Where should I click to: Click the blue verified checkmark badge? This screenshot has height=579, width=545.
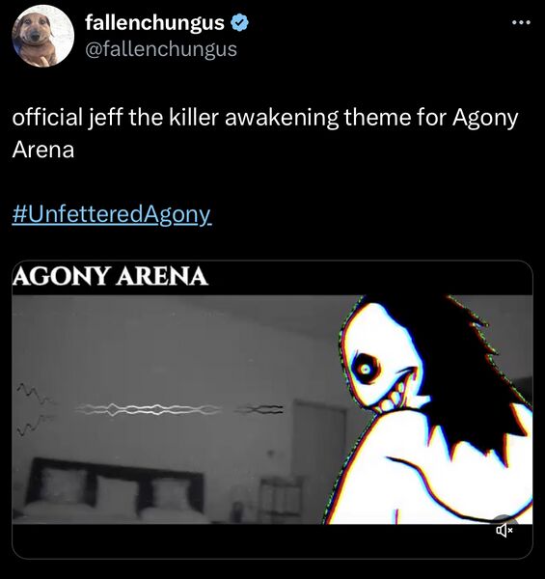tap(239, 22)
